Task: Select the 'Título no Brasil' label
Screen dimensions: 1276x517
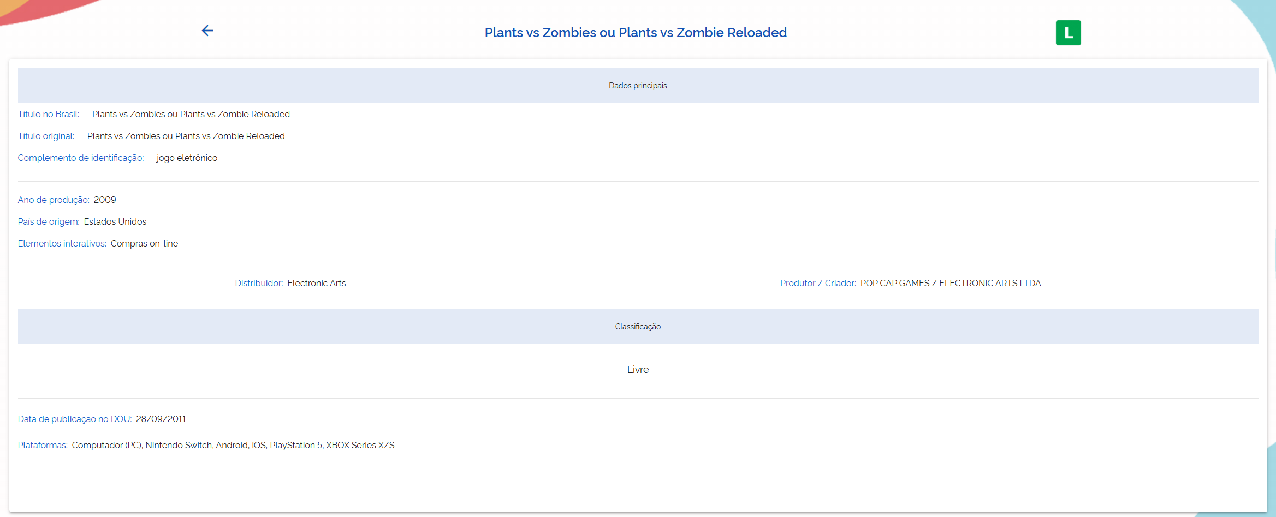Action: pos(48,114)
